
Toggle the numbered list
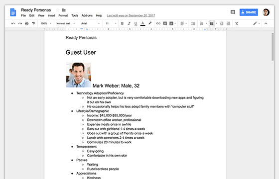[x=202, y=23]
